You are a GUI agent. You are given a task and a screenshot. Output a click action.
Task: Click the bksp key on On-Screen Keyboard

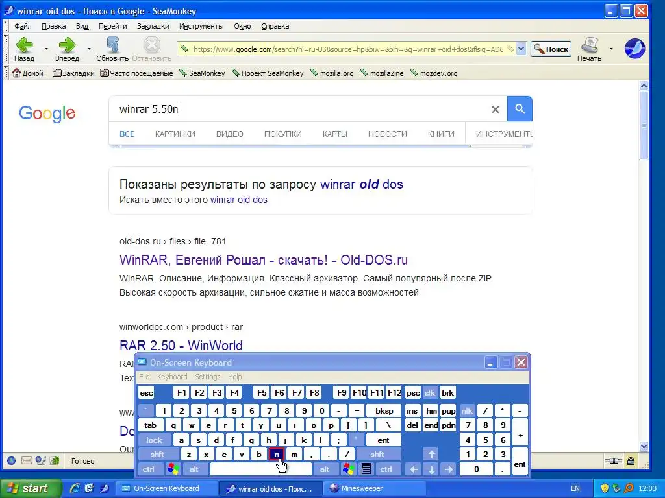point(384,410)
